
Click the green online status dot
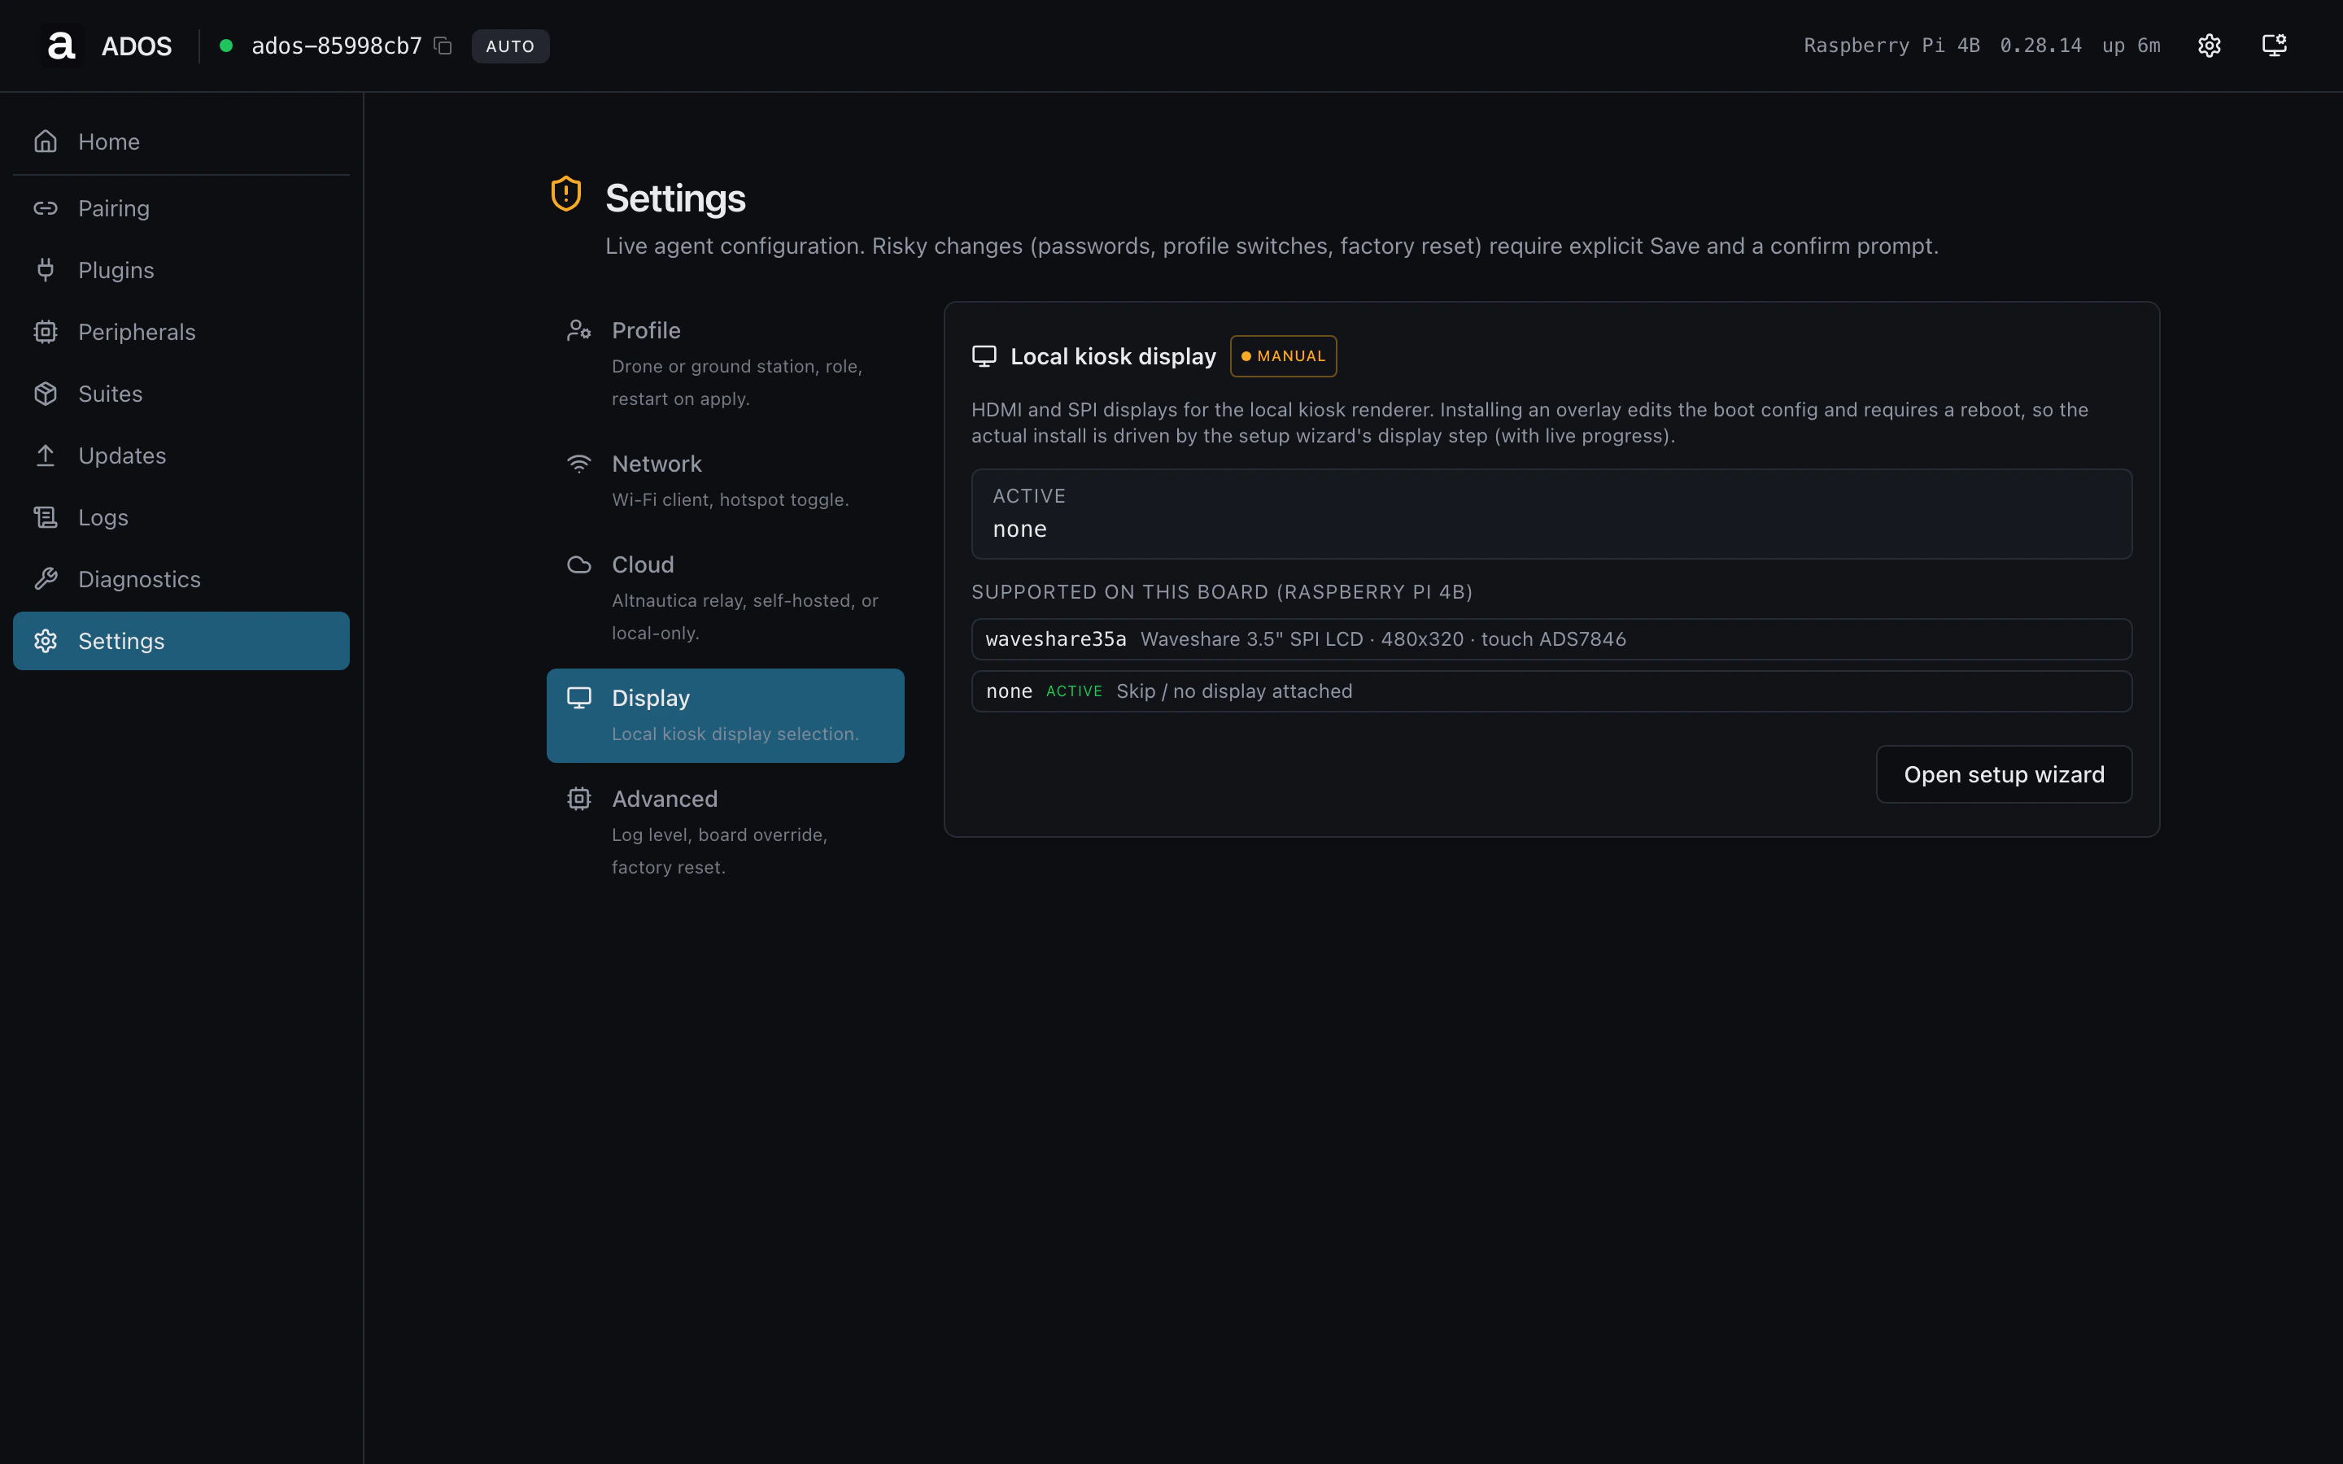tap(225, 46)
